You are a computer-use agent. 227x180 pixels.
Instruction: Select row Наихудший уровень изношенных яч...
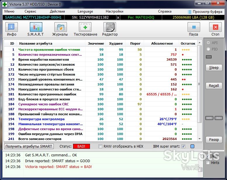[100, 79]
